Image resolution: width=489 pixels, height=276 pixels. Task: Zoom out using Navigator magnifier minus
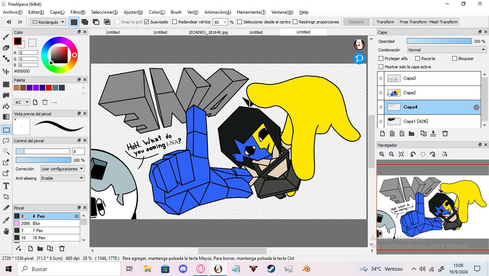click(392, 154)
